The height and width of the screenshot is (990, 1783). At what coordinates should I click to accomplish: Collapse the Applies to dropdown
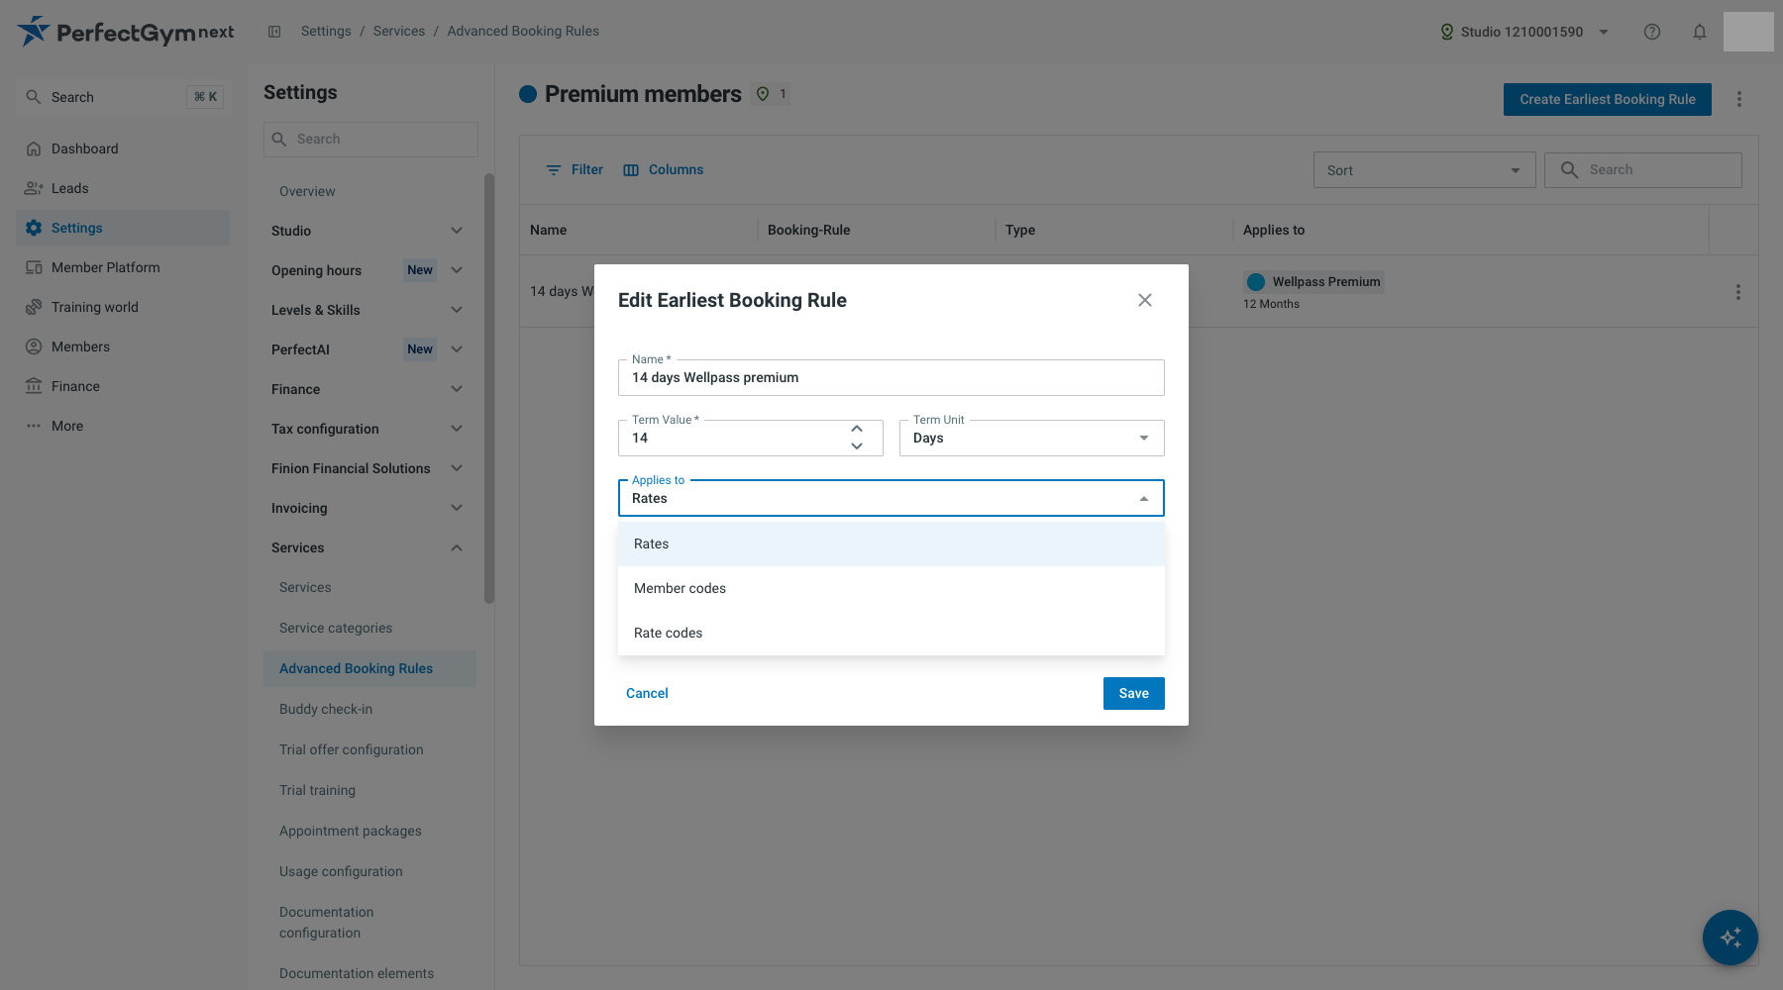1144,499
